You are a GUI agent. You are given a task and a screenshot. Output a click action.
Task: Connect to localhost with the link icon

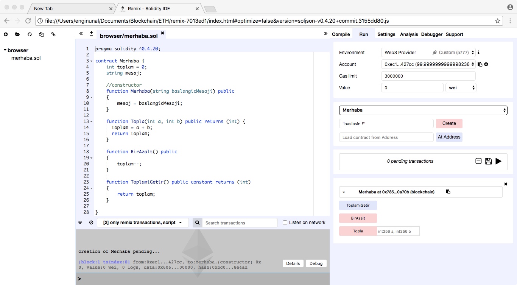coord(53,34)
